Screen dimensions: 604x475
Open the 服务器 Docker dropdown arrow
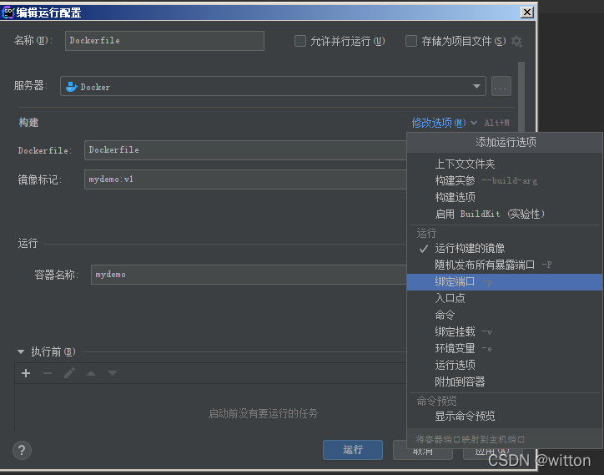[476, 86]
